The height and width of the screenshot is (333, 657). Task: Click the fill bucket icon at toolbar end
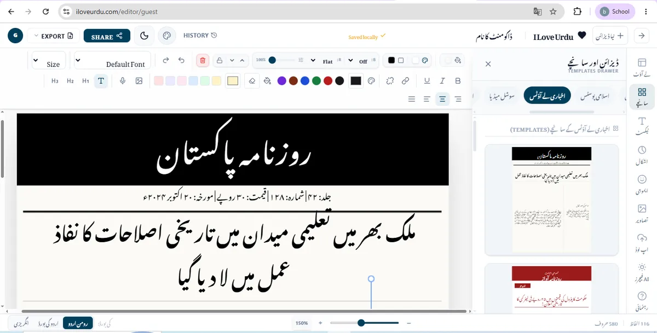[x=458, y=61]
